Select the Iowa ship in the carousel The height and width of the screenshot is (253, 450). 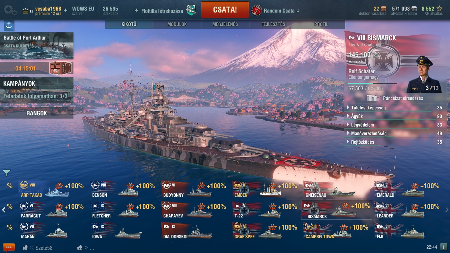(116, 231)
